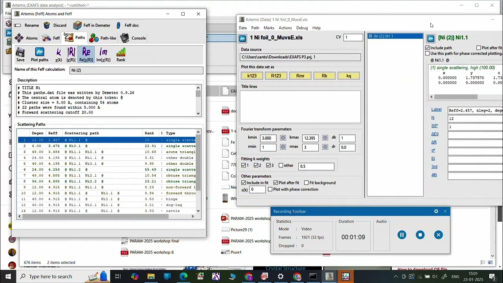Click the CV value field

coord(353,37)
